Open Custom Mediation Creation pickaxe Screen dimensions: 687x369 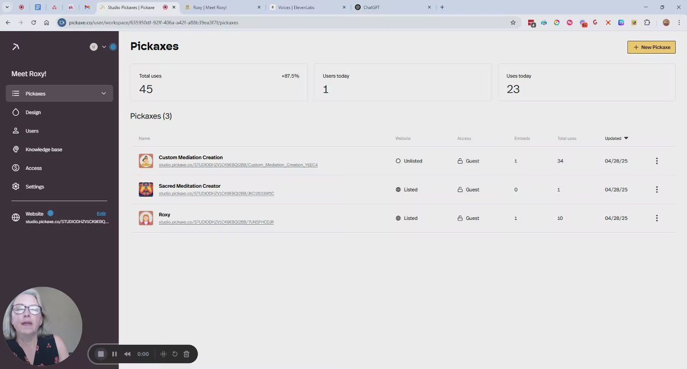191,157
